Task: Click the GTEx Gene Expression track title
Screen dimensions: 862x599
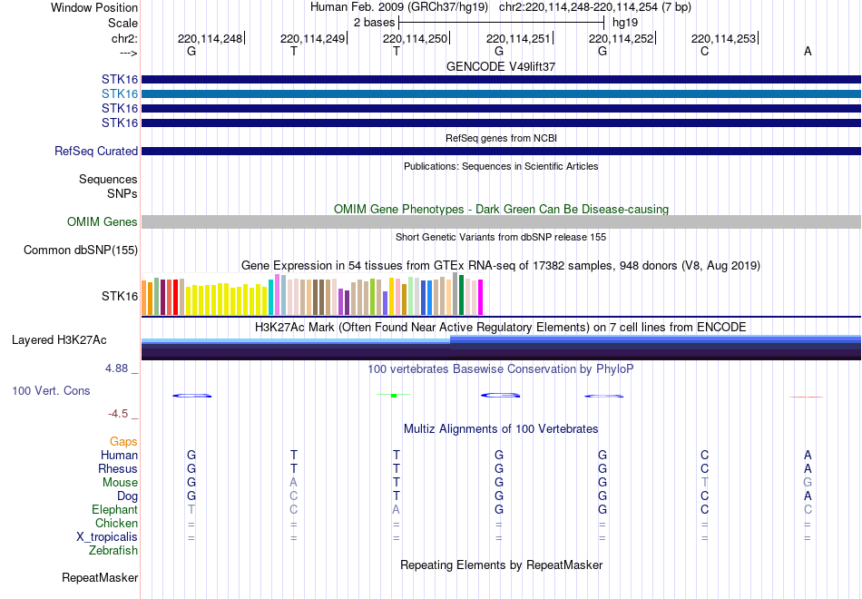Action: (501, 266)
